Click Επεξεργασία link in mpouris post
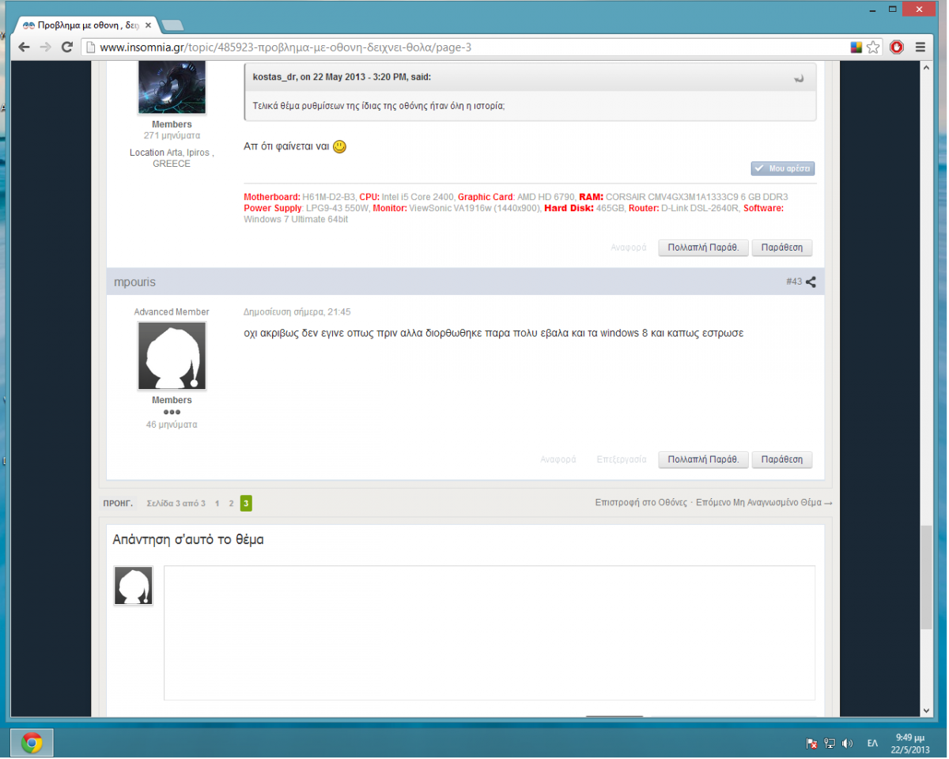Image resolution: width=949 pixels, height=759 pixels. [622, 459]
